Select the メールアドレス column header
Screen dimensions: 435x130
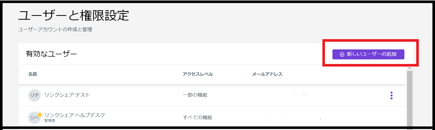point(267,74)
